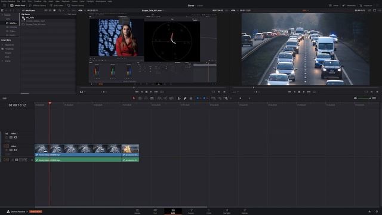
Task: Go to last frame in timeline viewer
Action: point(309,92)
